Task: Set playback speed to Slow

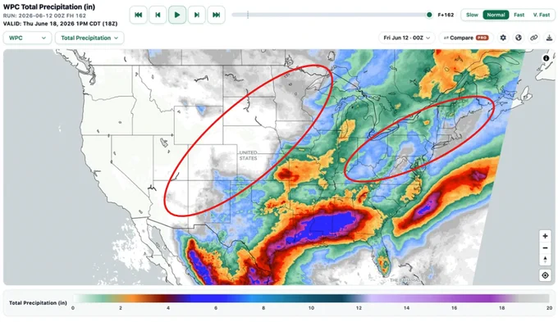Action: pyautogui.click(x=472, y=15)
